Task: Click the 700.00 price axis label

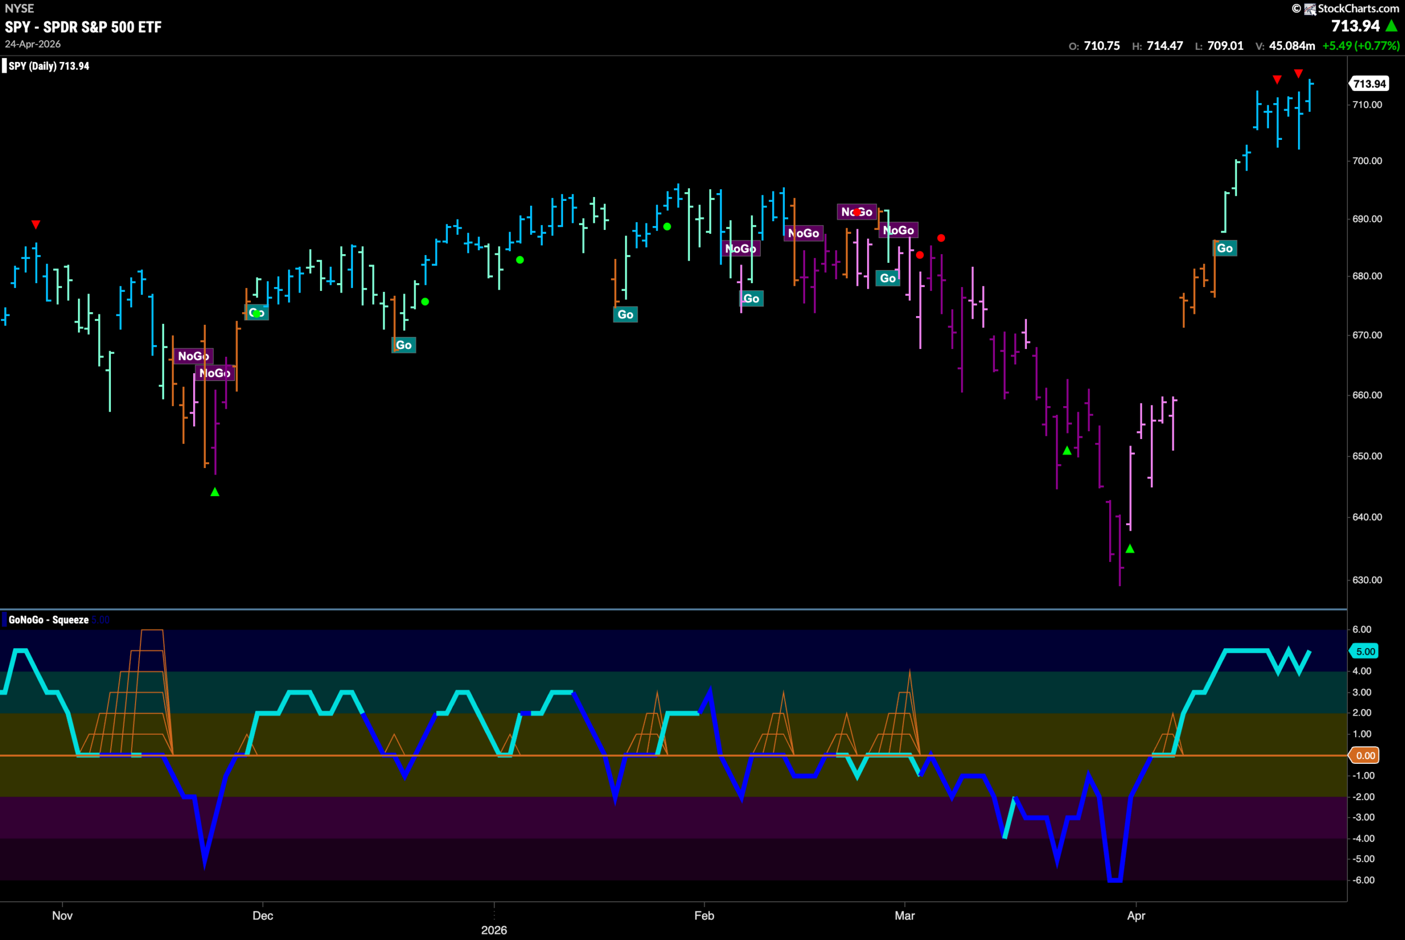Action: pos(1367,161)
